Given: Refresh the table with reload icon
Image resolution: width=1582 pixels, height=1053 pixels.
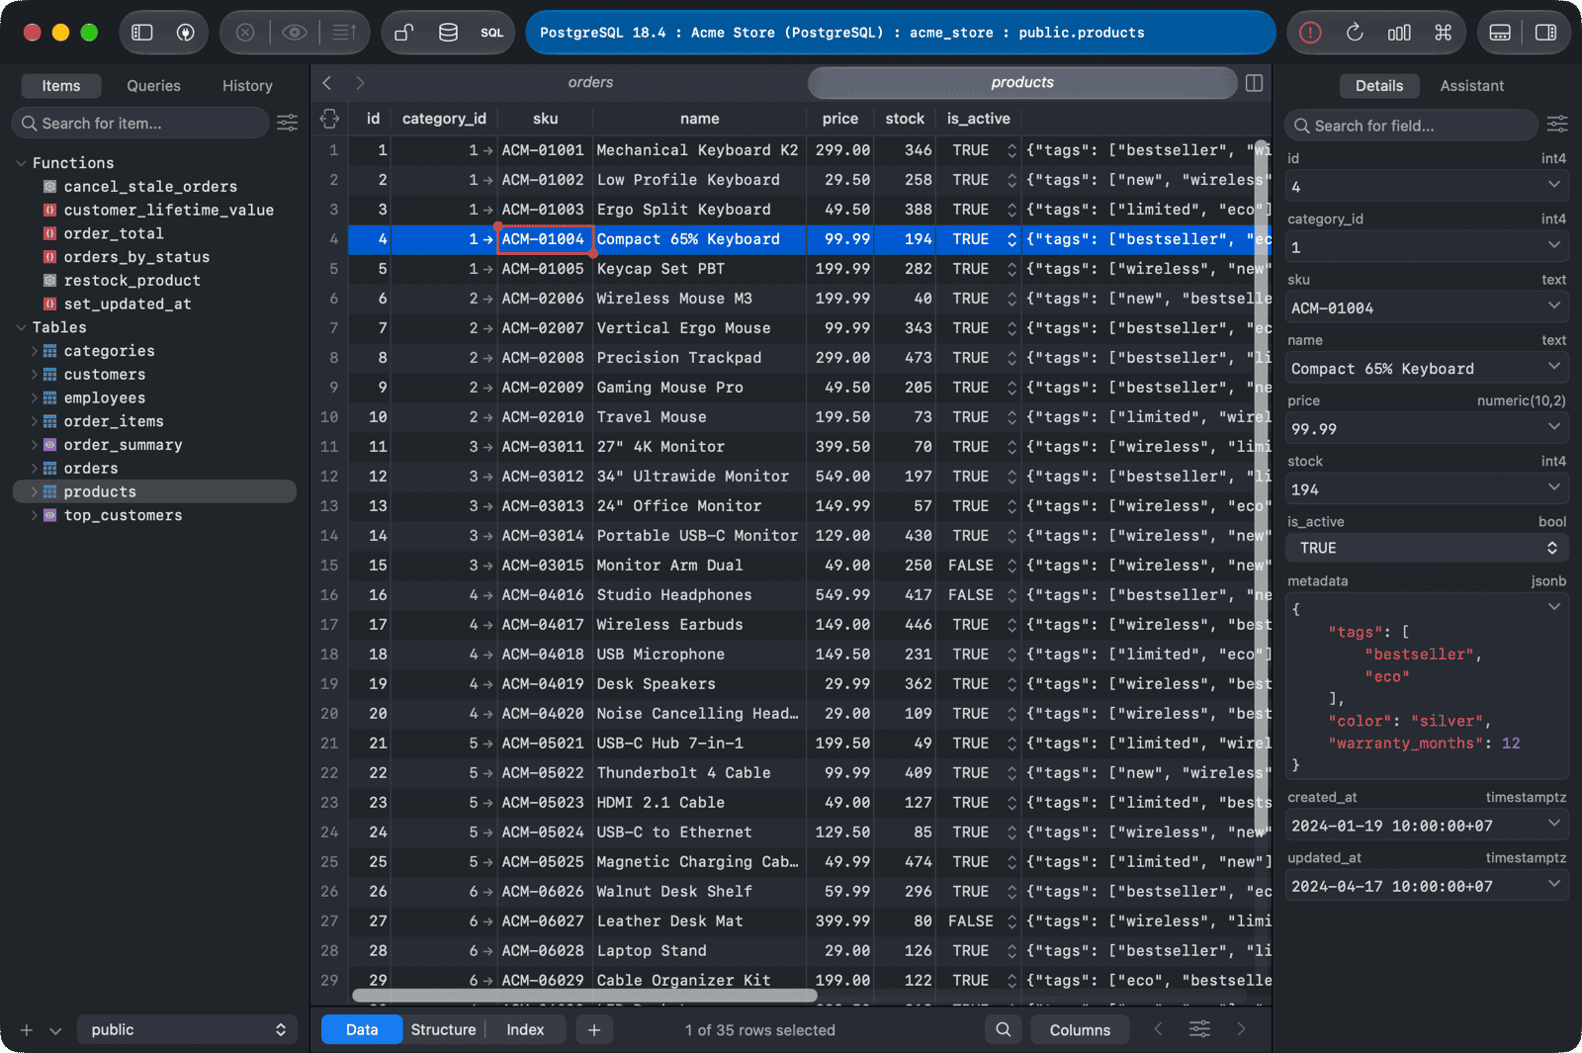Looking at the screenshot, I should (x=1355, y=33).
